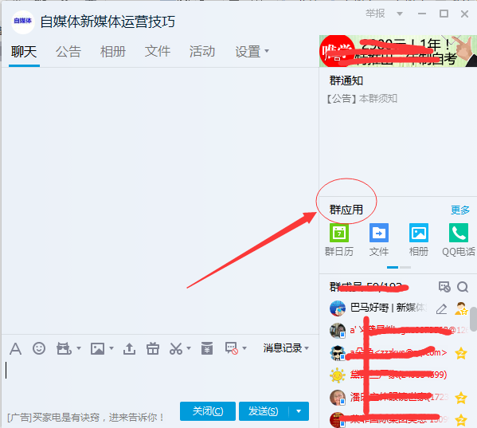Click the sun avatar member
The width and height of the screenshot is (477, 428).
pos(338,375)
